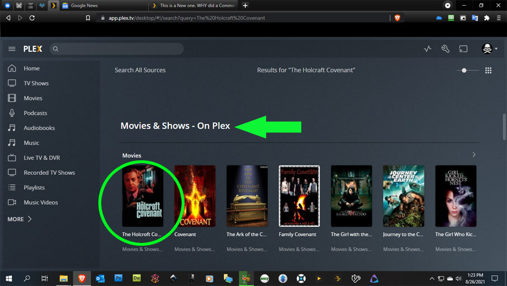Click the search magnifier icon in Plex
This screenshot has height=286, width=507.
coord(55,49)
